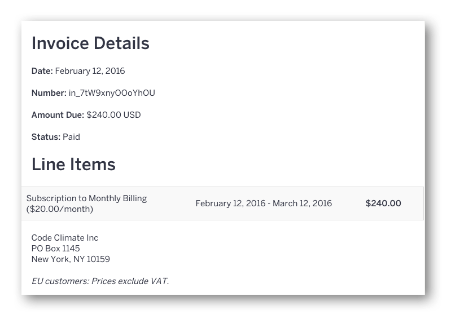Click the USD currency code
Viewport: 451px width, 319px height.
click(x=132, y=115)
